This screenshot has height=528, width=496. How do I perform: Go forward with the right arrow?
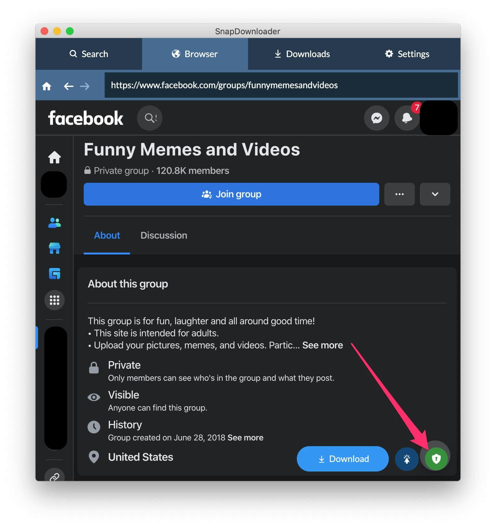click(85, 86)
